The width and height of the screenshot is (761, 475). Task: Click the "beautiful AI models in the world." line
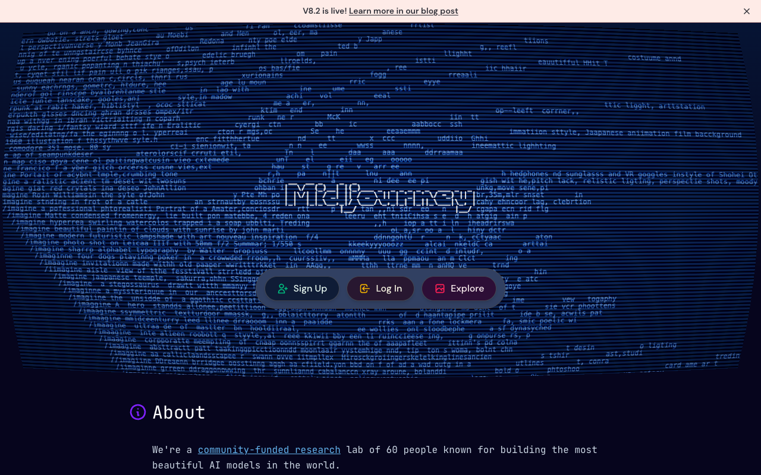(246, 465)
